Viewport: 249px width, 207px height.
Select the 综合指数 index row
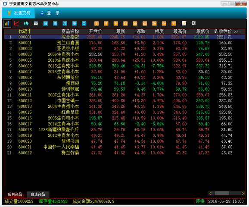click(x=124, y=37)
